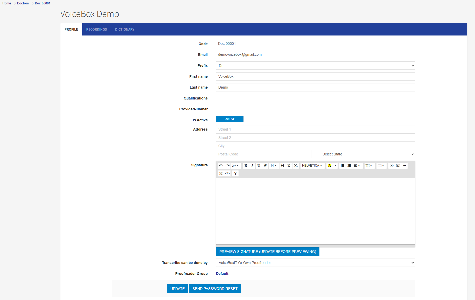Screen dimensions: 475x300
Task: Open the Helvetica font family dropdown
Action: (x=312, y=166)
